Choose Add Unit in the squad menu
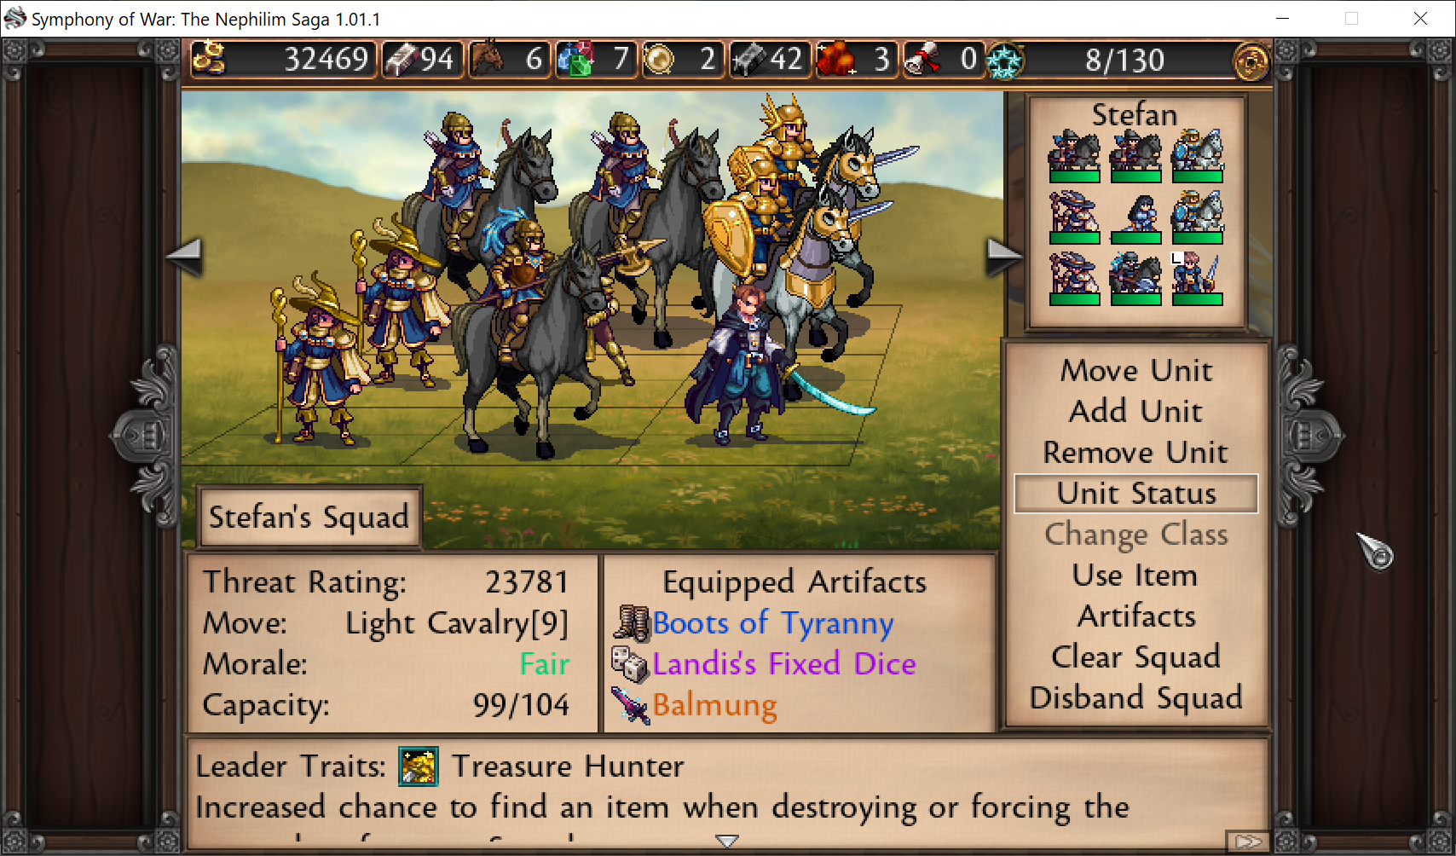Screen dimensions: 1456x856 [x=1136, y=412]
